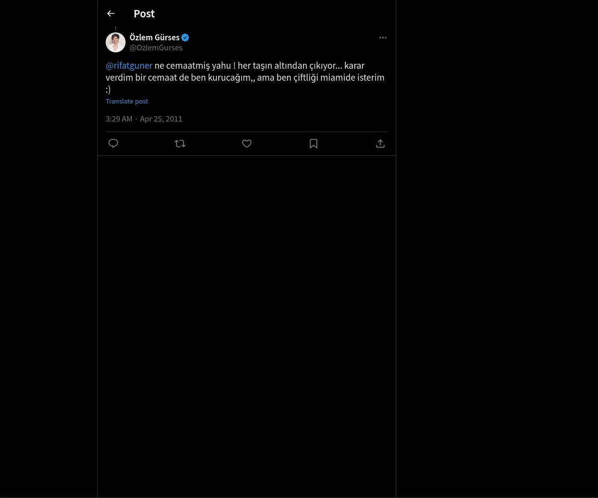Share the post via upload icon
The height and width of the screenshot is (498, 598).
tap(380, 143)
